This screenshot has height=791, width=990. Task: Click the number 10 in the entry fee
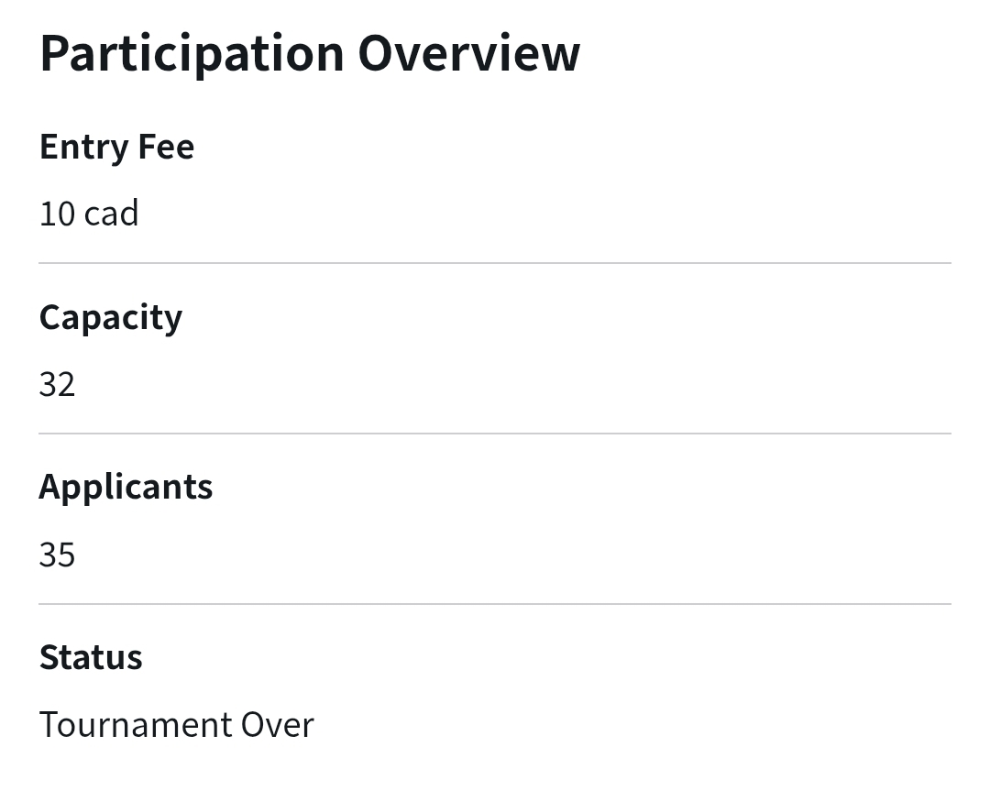(x=56, y=214)
